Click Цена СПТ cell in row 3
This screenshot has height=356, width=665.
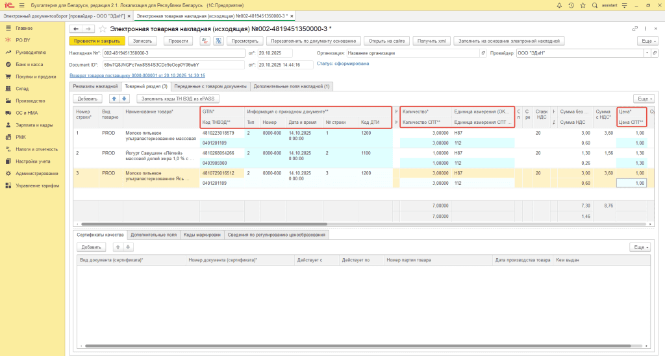631,184
